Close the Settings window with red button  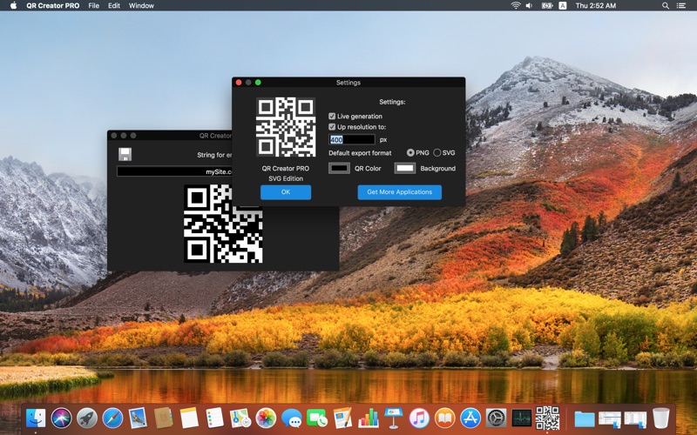(239, 83)
